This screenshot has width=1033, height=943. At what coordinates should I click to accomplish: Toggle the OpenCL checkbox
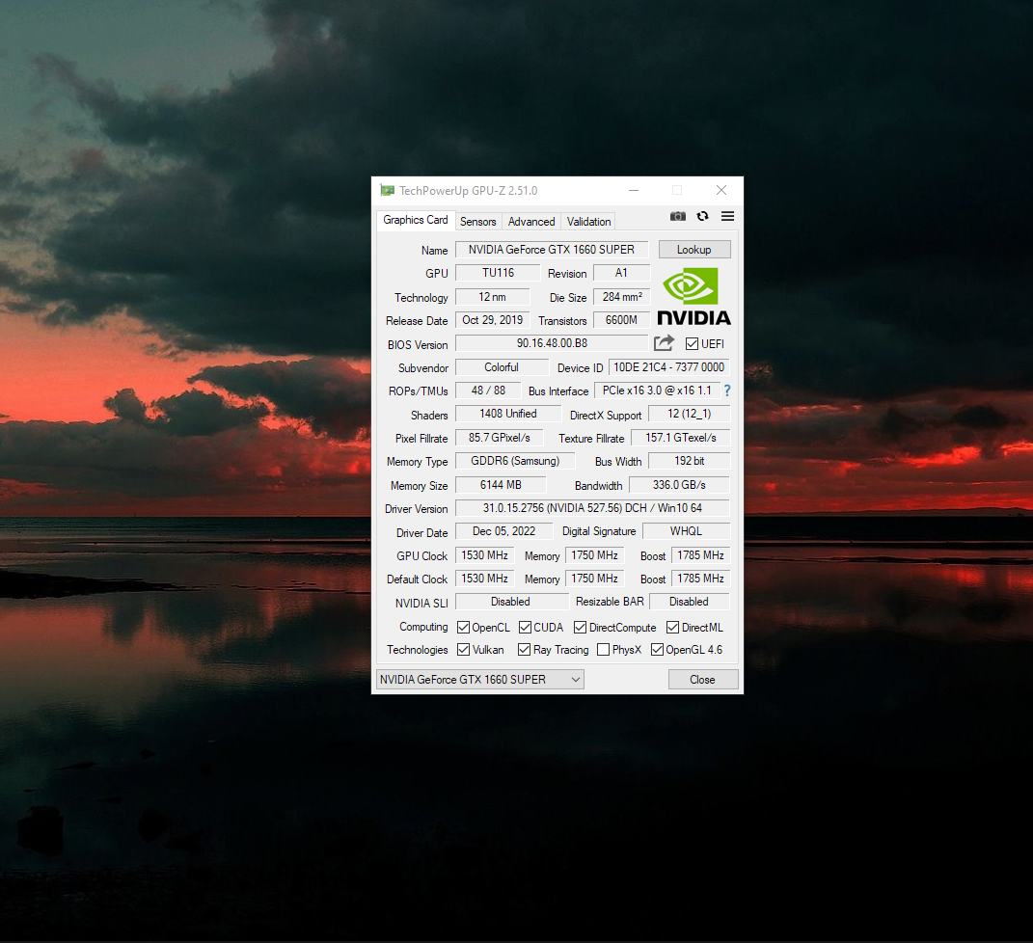coord(463,627)
